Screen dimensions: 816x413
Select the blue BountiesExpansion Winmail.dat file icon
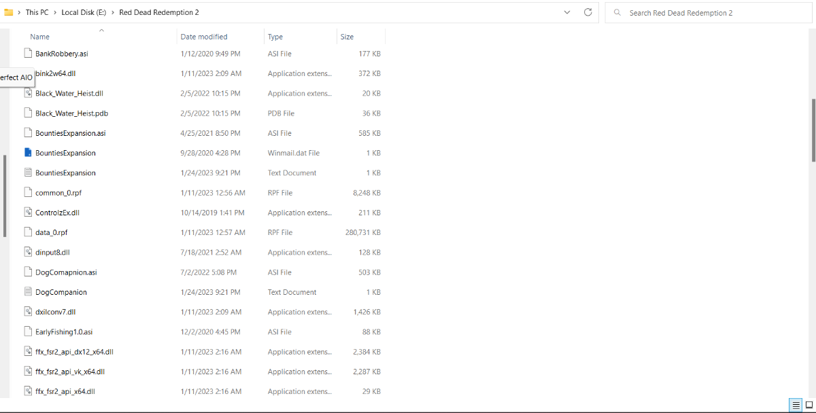pos(28,153)
